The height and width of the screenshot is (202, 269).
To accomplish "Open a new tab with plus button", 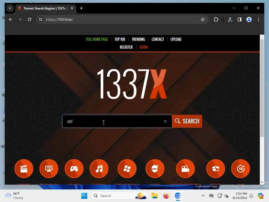I will click(x=81, y=8).
